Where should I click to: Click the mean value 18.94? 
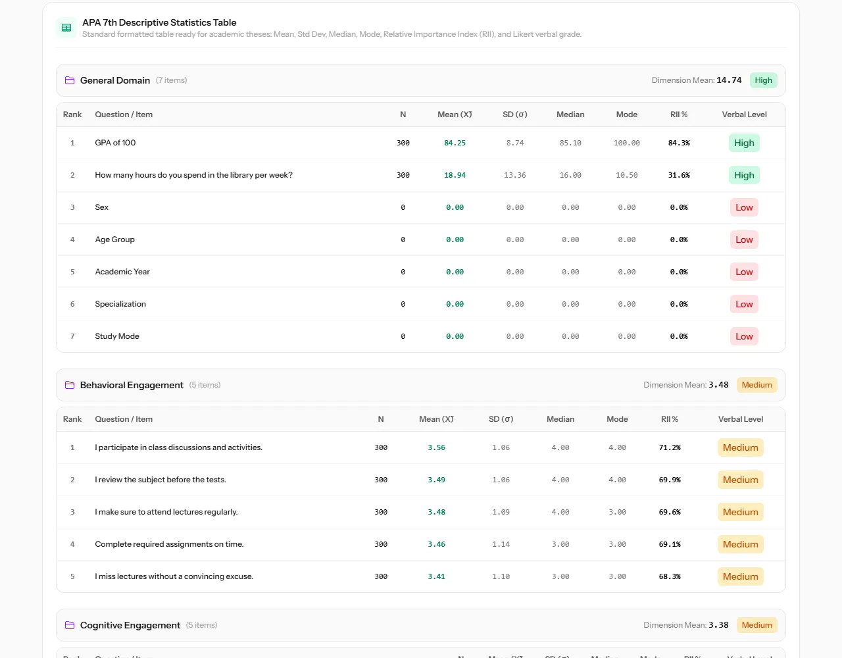(x=455, y=175)
